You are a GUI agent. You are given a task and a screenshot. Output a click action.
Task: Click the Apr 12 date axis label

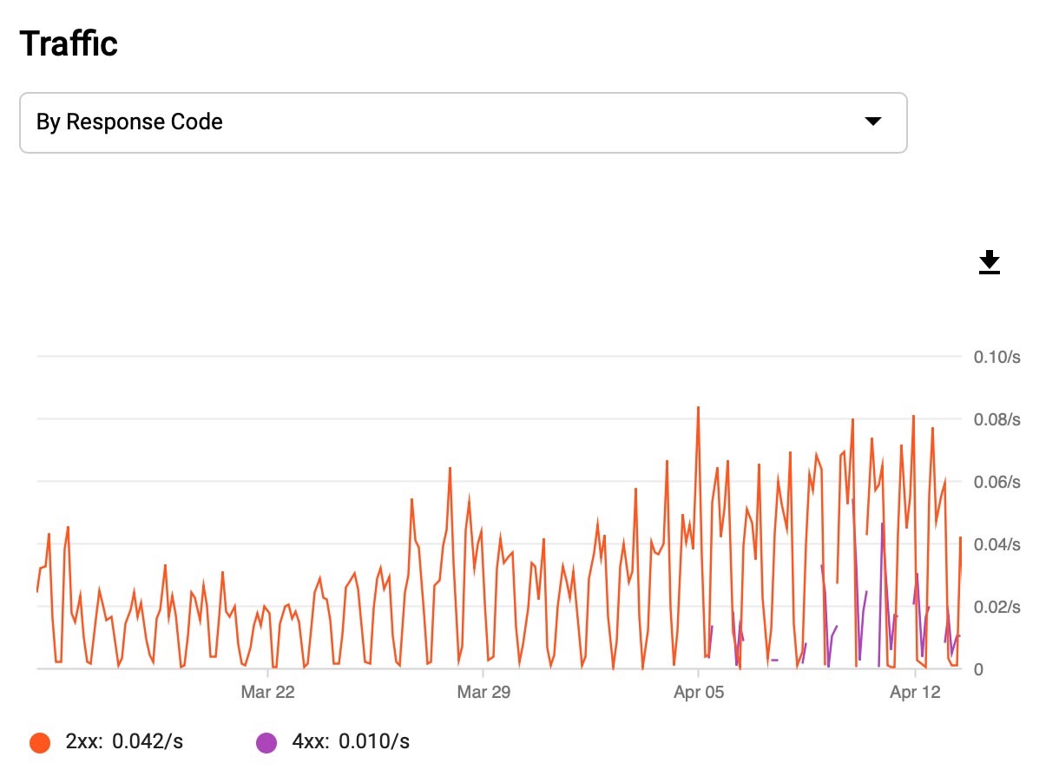[915, 692]
